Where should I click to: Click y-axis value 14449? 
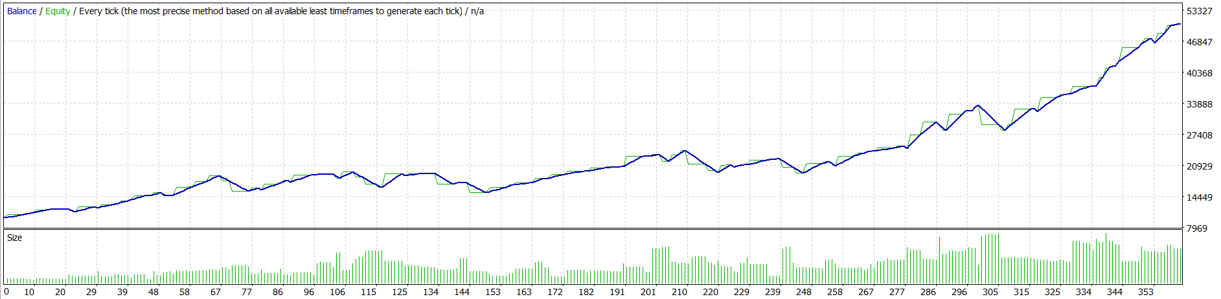pyautogui.click(x=1200, y=197)
